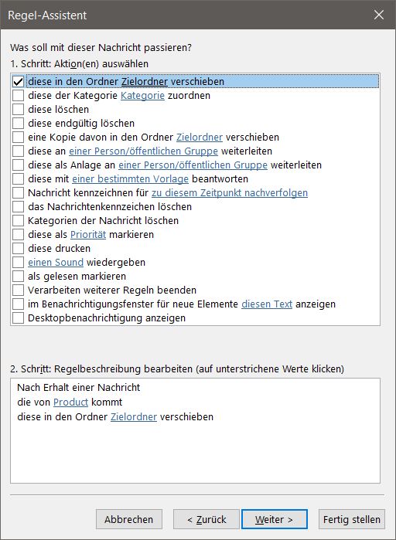
Task: Open 'zu diesem Zeitpunkt nachverfolgen' link
Action: pyautogui.click(x=230, y=193)
